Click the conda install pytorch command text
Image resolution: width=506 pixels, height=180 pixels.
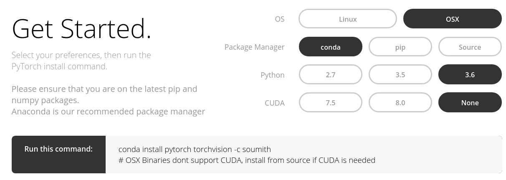coord(195,149)
